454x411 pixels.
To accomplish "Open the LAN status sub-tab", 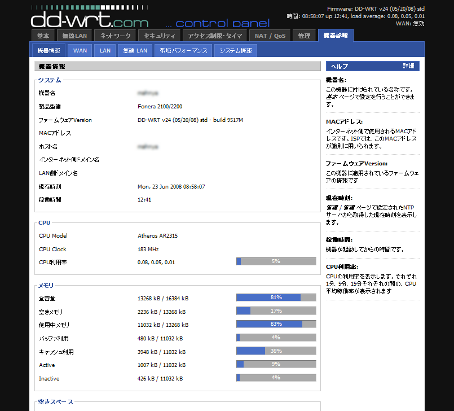I will pos(105,51).
